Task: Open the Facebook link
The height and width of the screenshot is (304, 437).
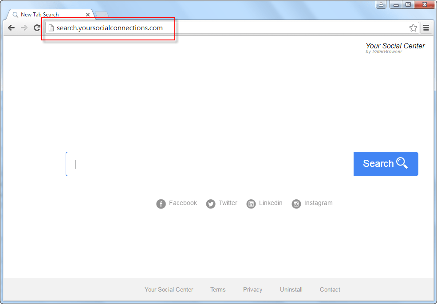Action: [183, 203]
